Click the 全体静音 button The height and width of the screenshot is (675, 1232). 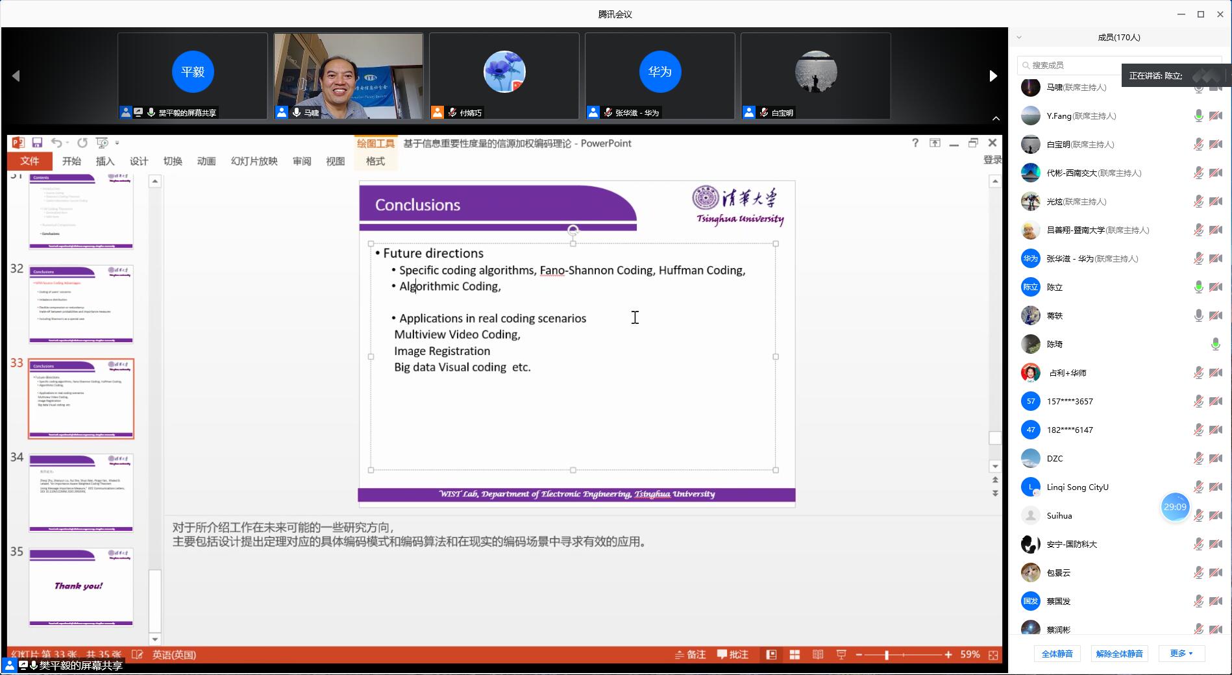[x=1057, y=654]
